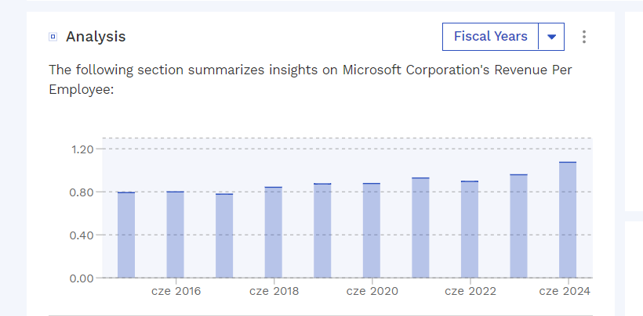643x316 pixels.
Task: Collapse the Analysis section square icon
Action: pos(53,37)
